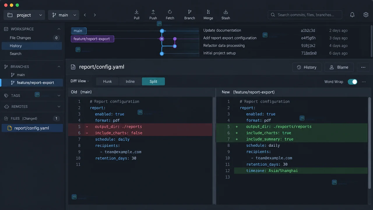The width and height of the screenshot is (373, 210).
Task: Open settings gear icon
Action: point(366,15)
